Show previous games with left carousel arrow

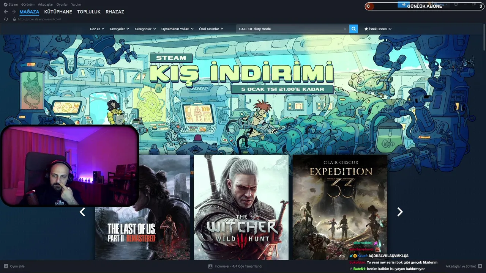click(82, 212)
